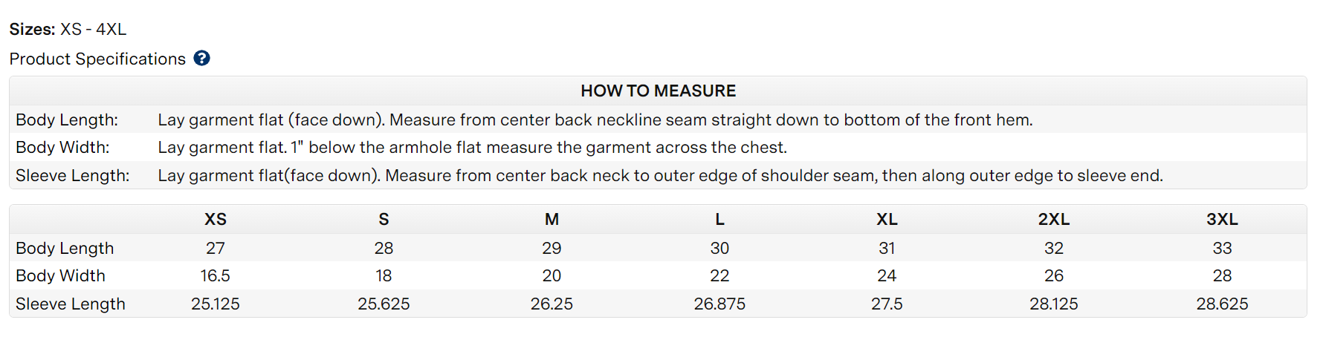
Task: Click the Product Specifications help icon
Action: (x=201, y=58)
